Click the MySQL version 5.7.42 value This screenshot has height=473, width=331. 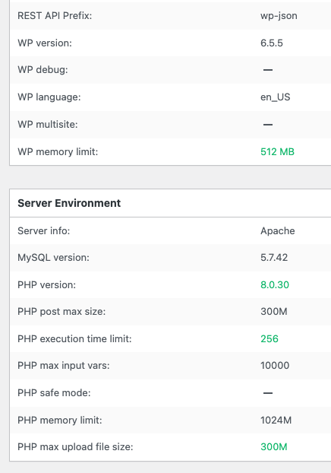click(274, 257)
